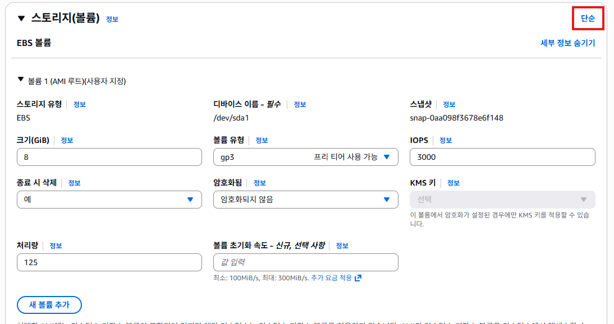The width and height of the screenshot is (614, 324).
Task: Open the 종료 시 삭제 dropdown
Action: 109,200
